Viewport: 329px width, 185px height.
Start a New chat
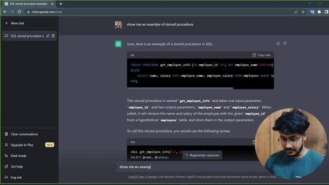pyautogui.click(x=29, y=23)
